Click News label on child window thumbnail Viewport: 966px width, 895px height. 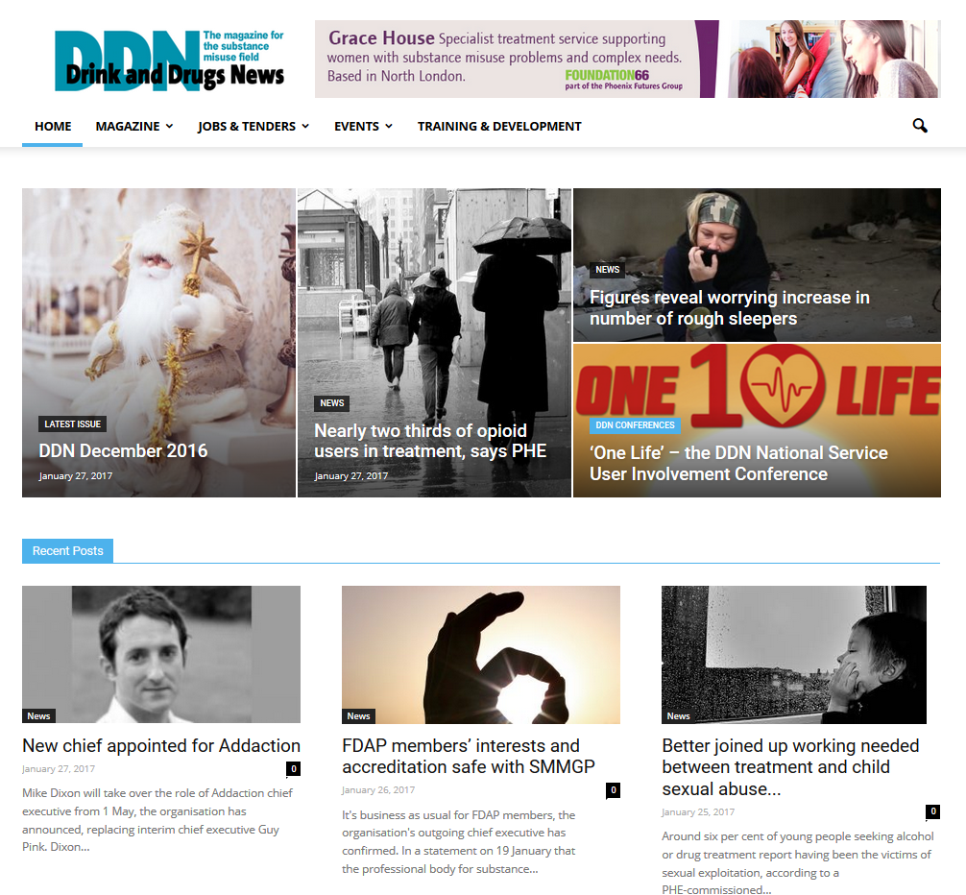(x=678, y=715)
